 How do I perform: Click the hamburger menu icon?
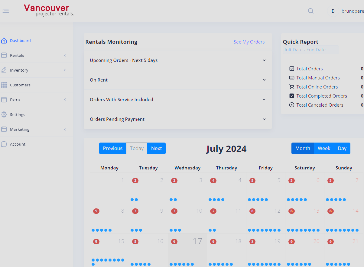6,11
